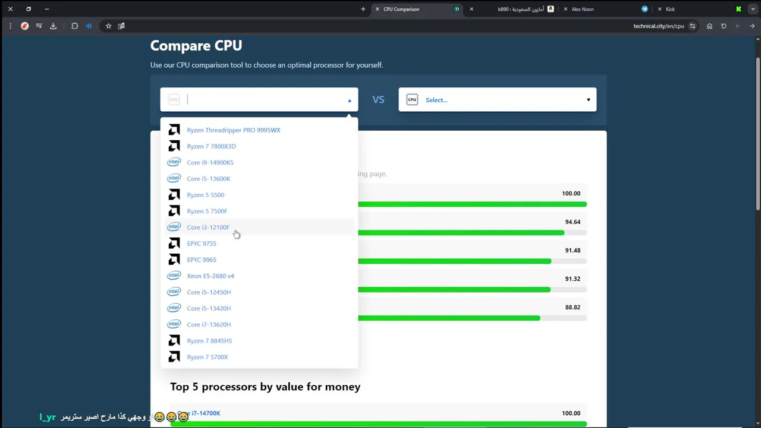The height and width of the screenshot is (428, 761).
Task: Open the second CPU Select dropdown
Action: (497, 100)
